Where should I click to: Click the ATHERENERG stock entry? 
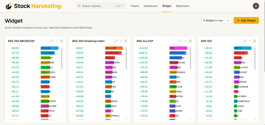[112, 62]
